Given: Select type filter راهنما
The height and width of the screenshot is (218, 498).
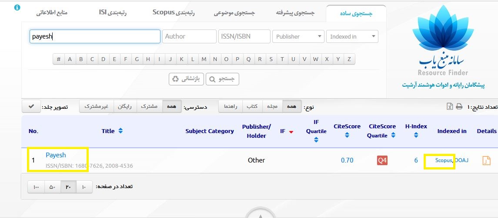Looking at the screenshot, I should click(231, 107).
